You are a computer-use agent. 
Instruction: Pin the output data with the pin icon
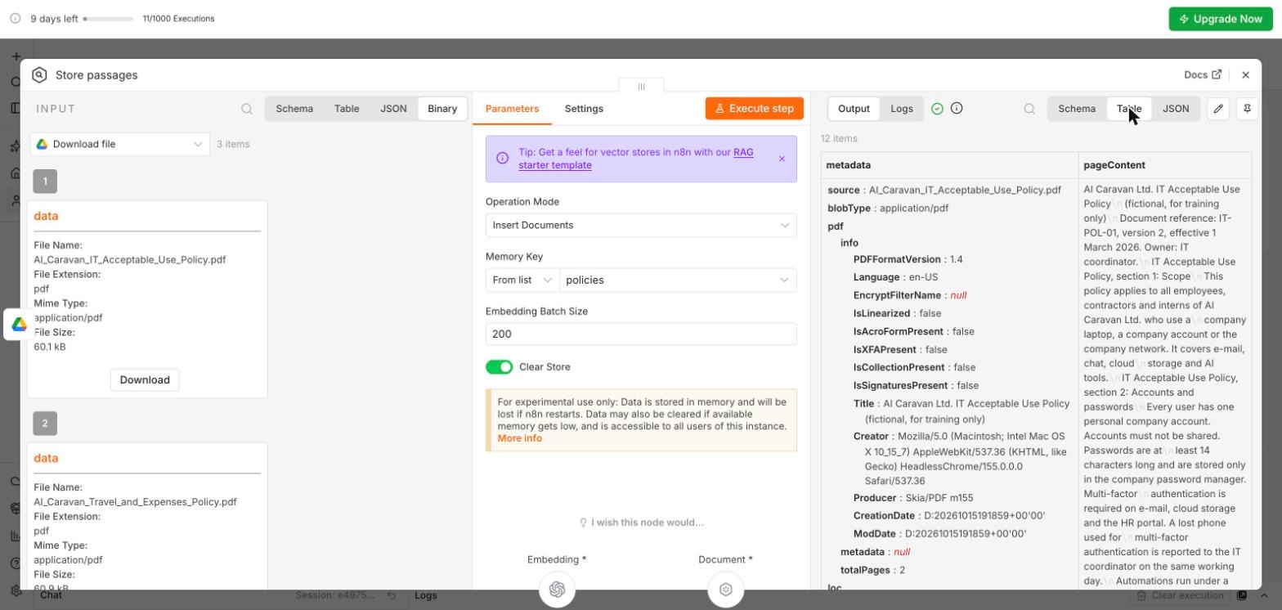[1247, 109]
